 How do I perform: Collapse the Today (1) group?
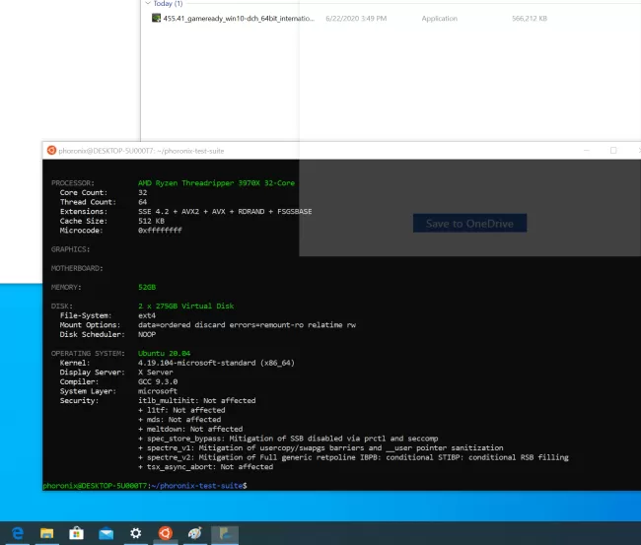pyautogui.click(x=148, y=3)
